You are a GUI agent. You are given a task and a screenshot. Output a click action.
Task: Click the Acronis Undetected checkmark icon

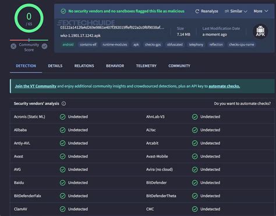point(62,117)
